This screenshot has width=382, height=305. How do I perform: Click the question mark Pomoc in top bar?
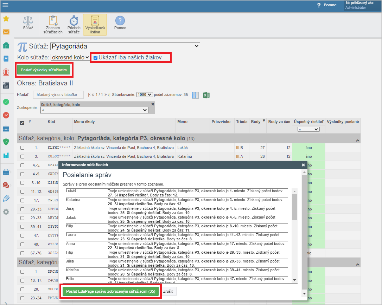(326, 5)
